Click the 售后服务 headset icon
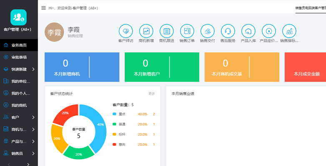 pyautogui.click(x=228, y=31)
